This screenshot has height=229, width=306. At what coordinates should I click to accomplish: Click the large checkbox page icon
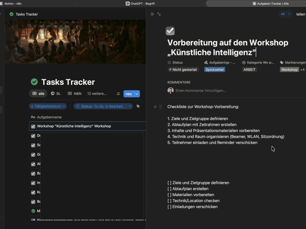click(170, 31)
